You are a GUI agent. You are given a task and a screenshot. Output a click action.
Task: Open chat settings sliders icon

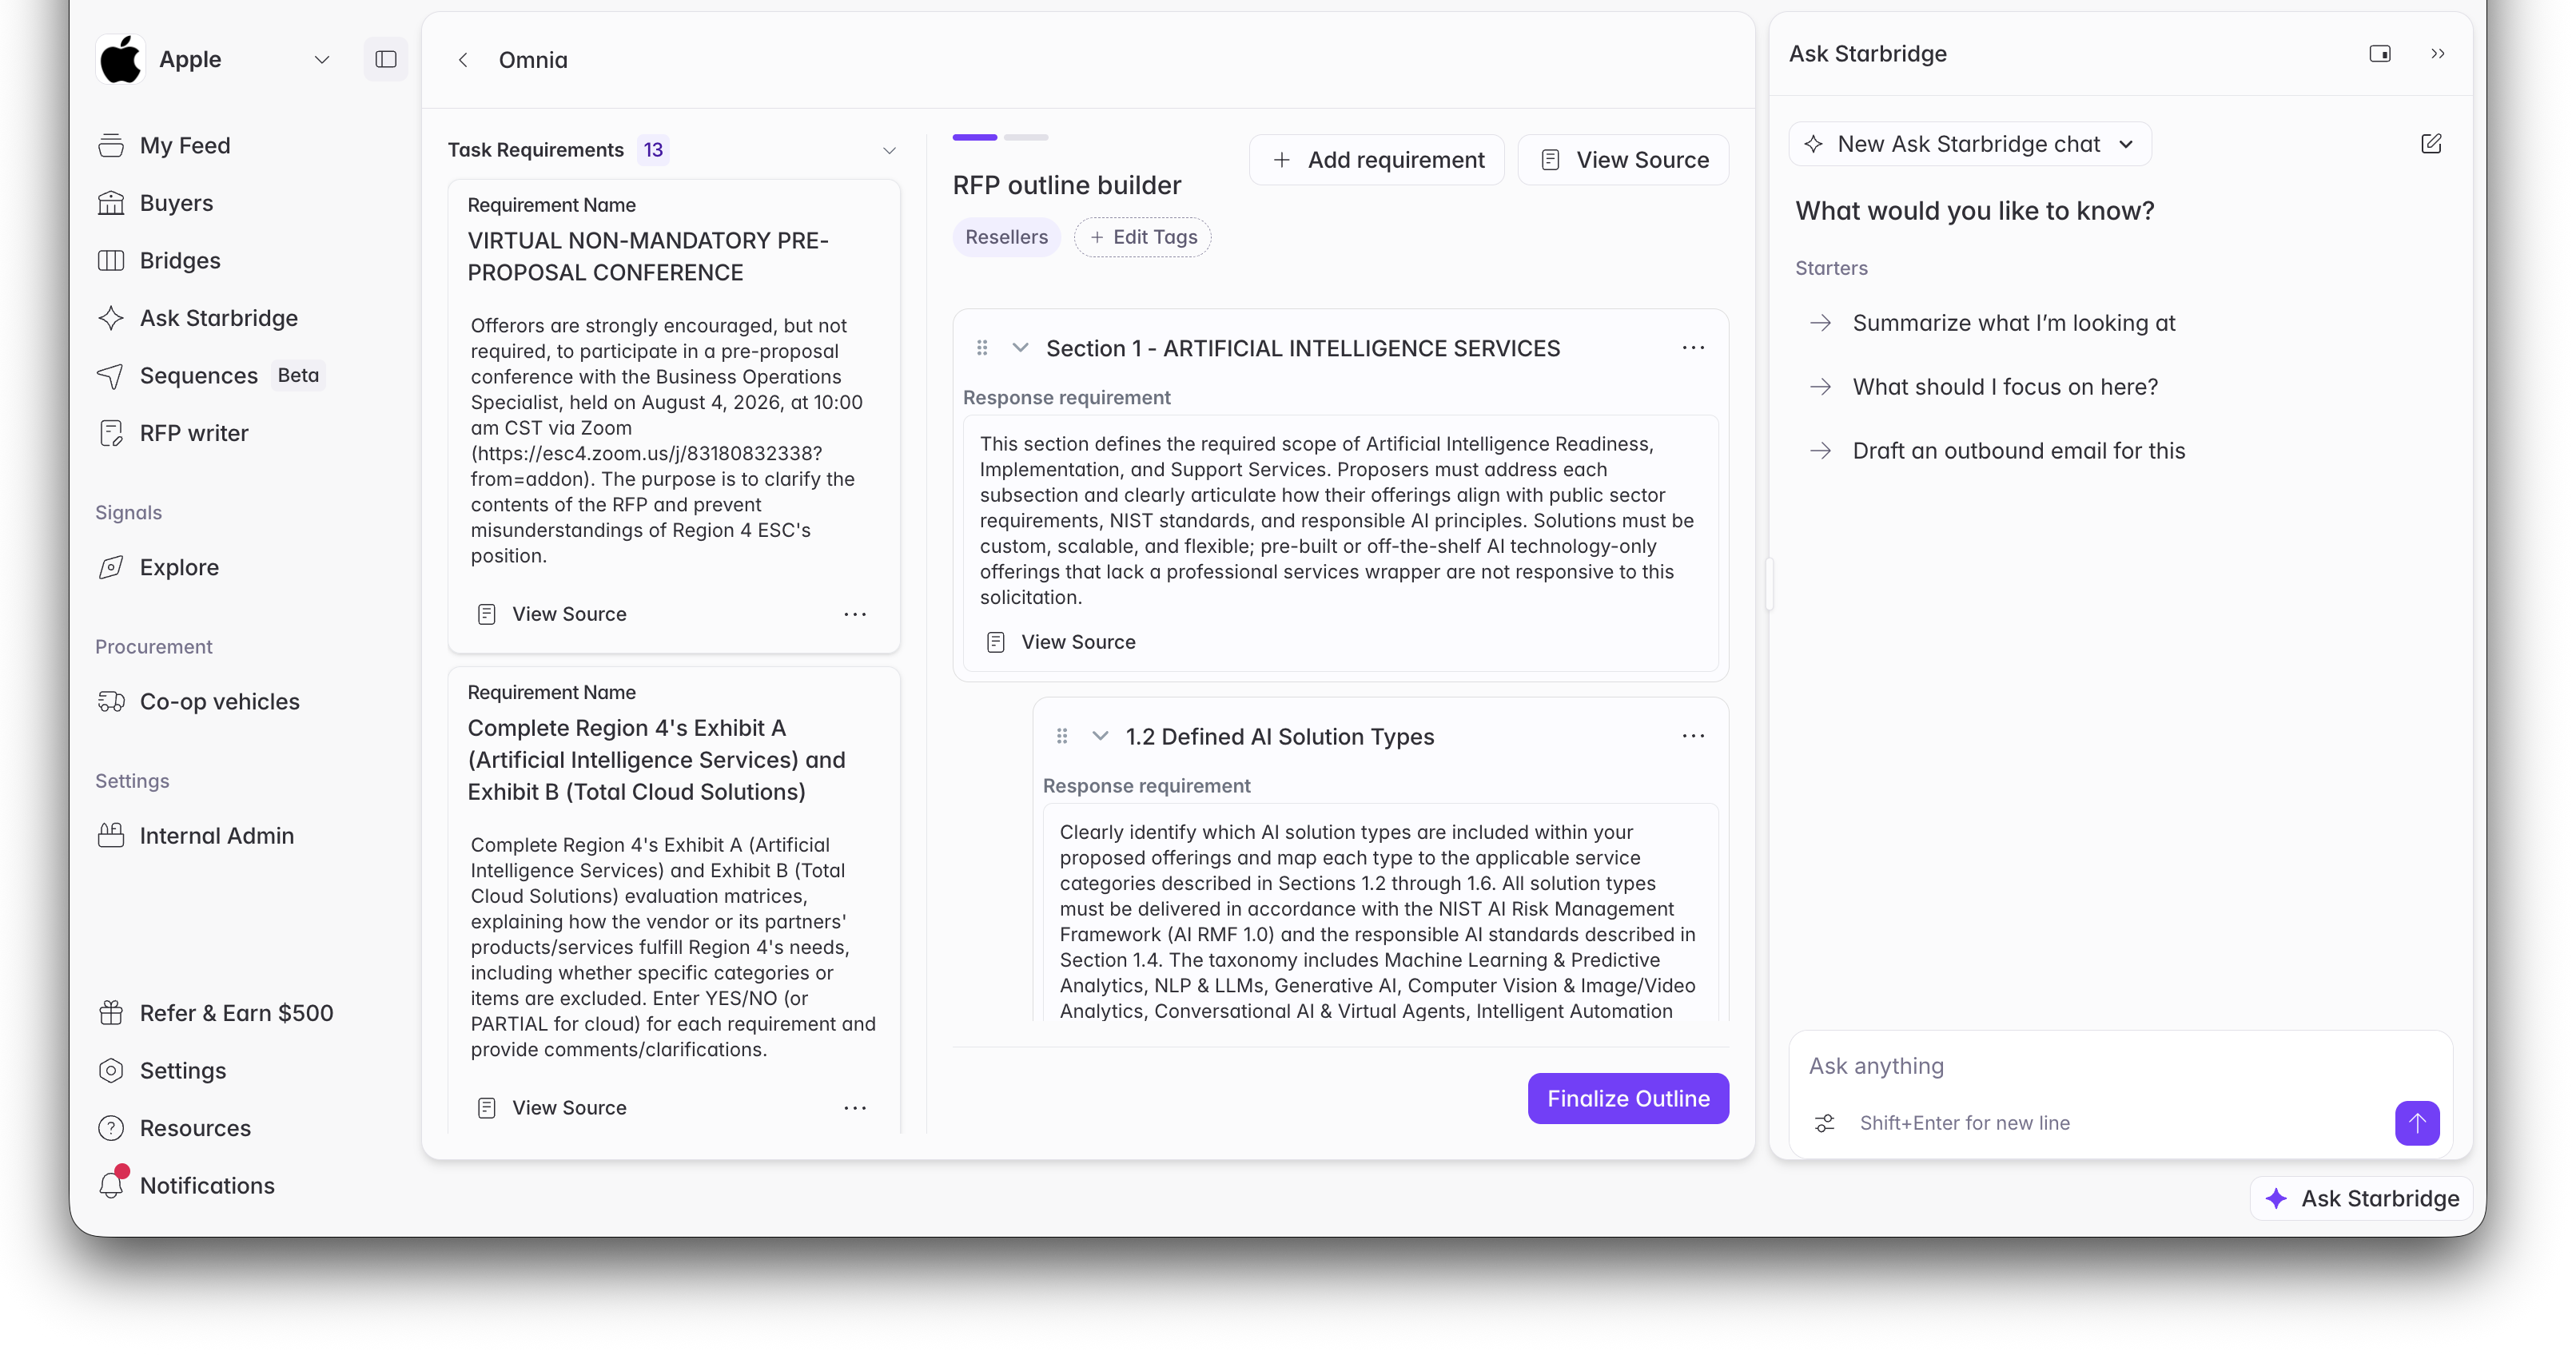pyautogui.click(x=1825, y=1123)
